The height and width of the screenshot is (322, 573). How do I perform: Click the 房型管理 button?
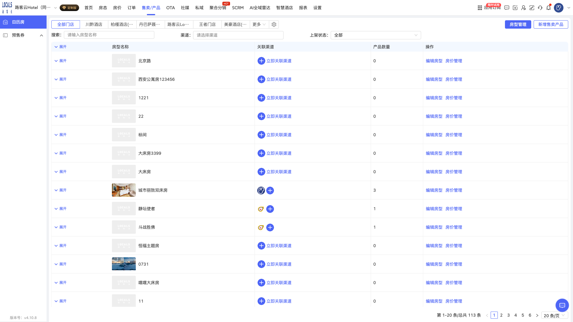(x=518, y=24)
